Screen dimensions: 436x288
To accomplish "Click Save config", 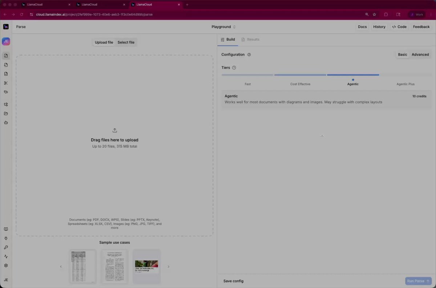I will [x=233, y=281].
